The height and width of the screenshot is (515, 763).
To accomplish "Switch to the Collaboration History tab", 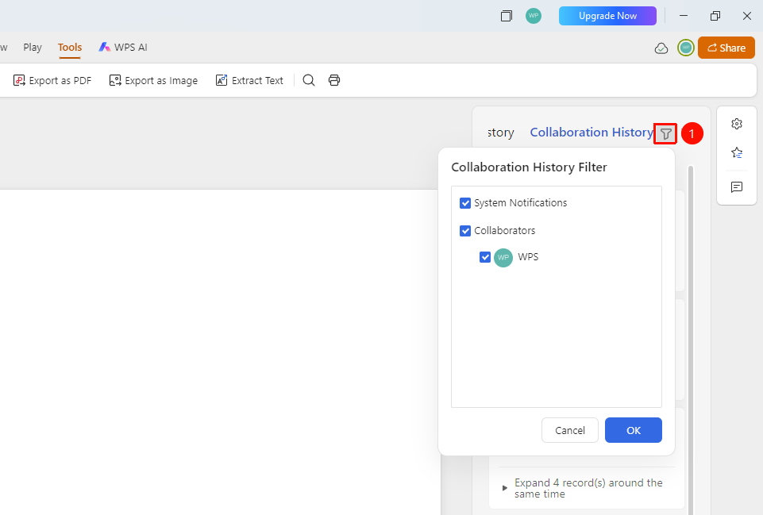I will tap(592, 133).
